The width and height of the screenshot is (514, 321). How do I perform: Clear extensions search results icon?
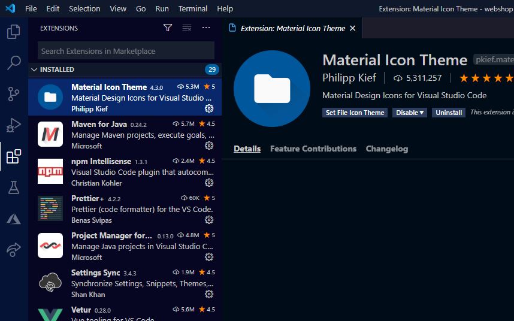pyautogui.click(x=187, y=28)
